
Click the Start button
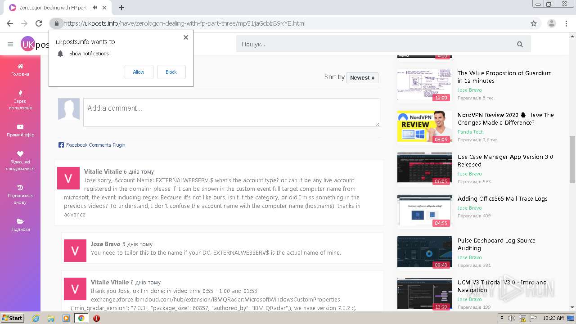point(12,318)
